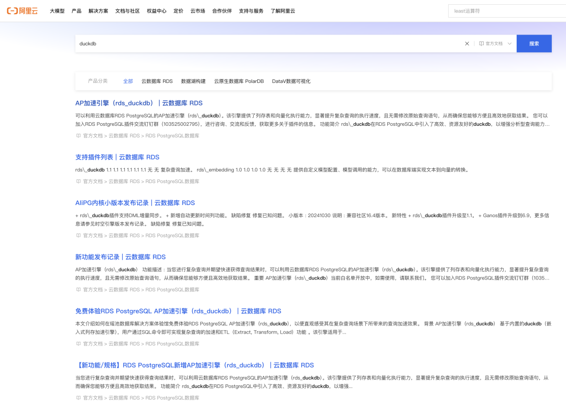Open AP加速引擎 (rds_duckdb) result link
The width and height of the screenshot is (566, 409).
click(x=139, y=103)
